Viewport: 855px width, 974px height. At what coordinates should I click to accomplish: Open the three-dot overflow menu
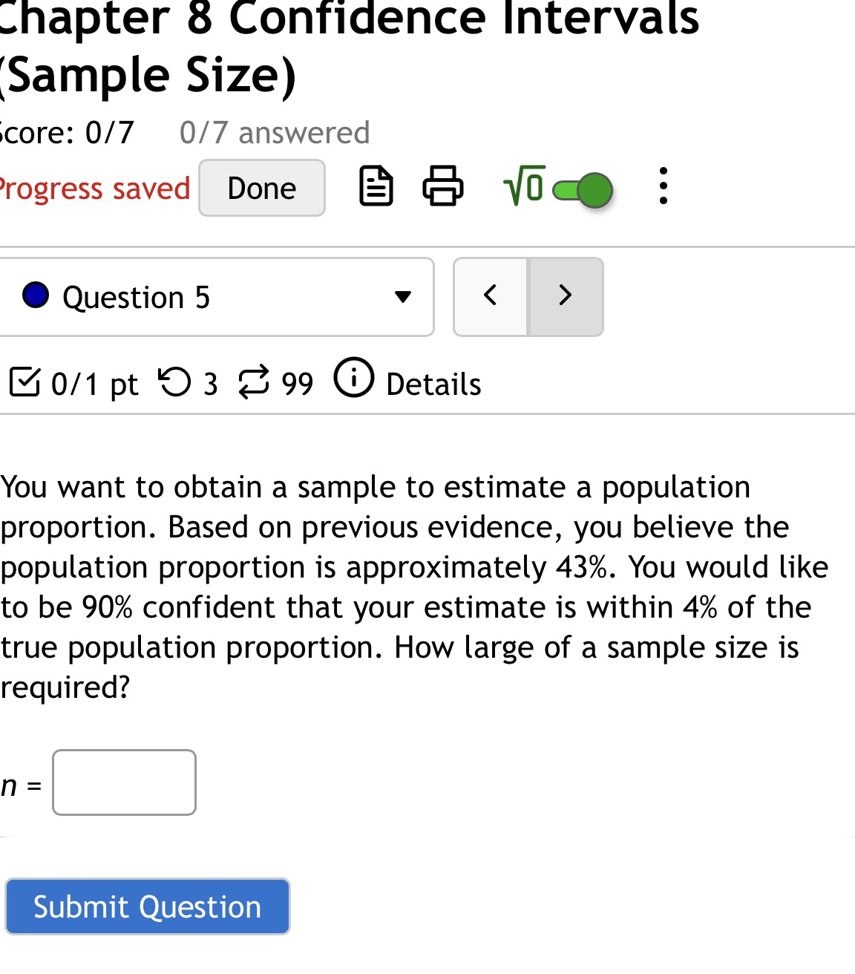(x=663, y=188)
